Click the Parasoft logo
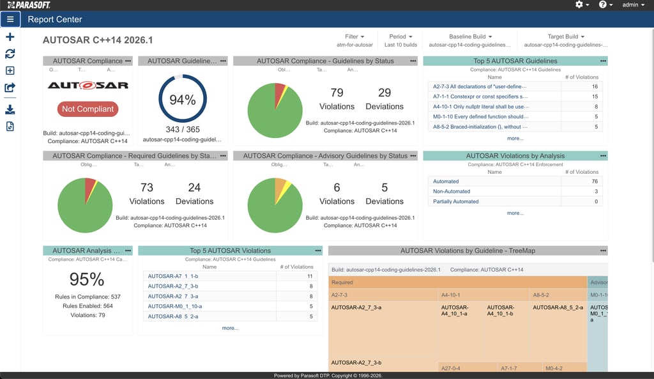 tap(29, 5)
